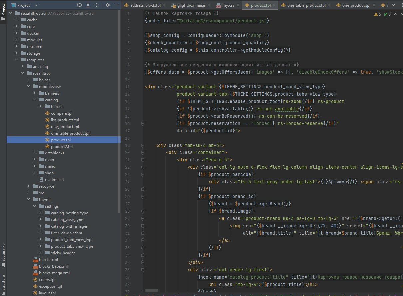The width and height of the screenshot is (403, 296).
Task: Select blocks_mega.xml in the project tree
Action: (x=54, y=273)
